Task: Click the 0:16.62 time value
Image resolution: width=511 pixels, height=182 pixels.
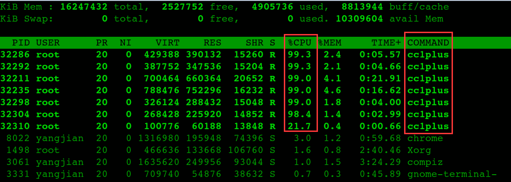Action: click(x=380, y=91)
